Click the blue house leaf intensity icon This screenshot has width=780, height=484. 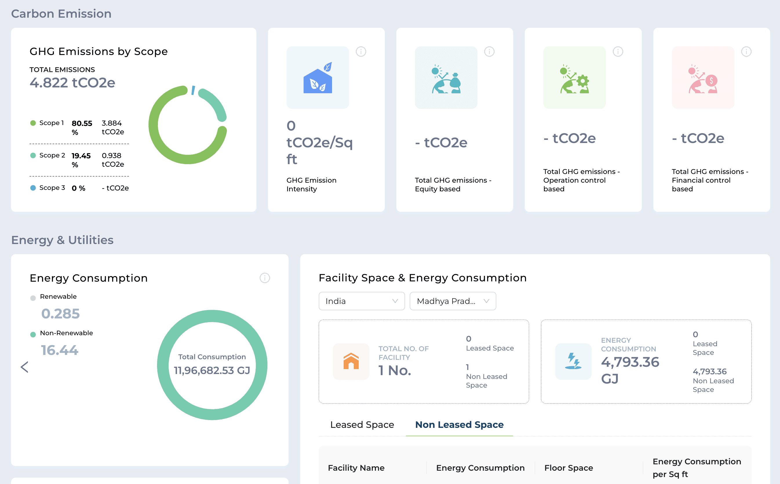pos(318,78)
